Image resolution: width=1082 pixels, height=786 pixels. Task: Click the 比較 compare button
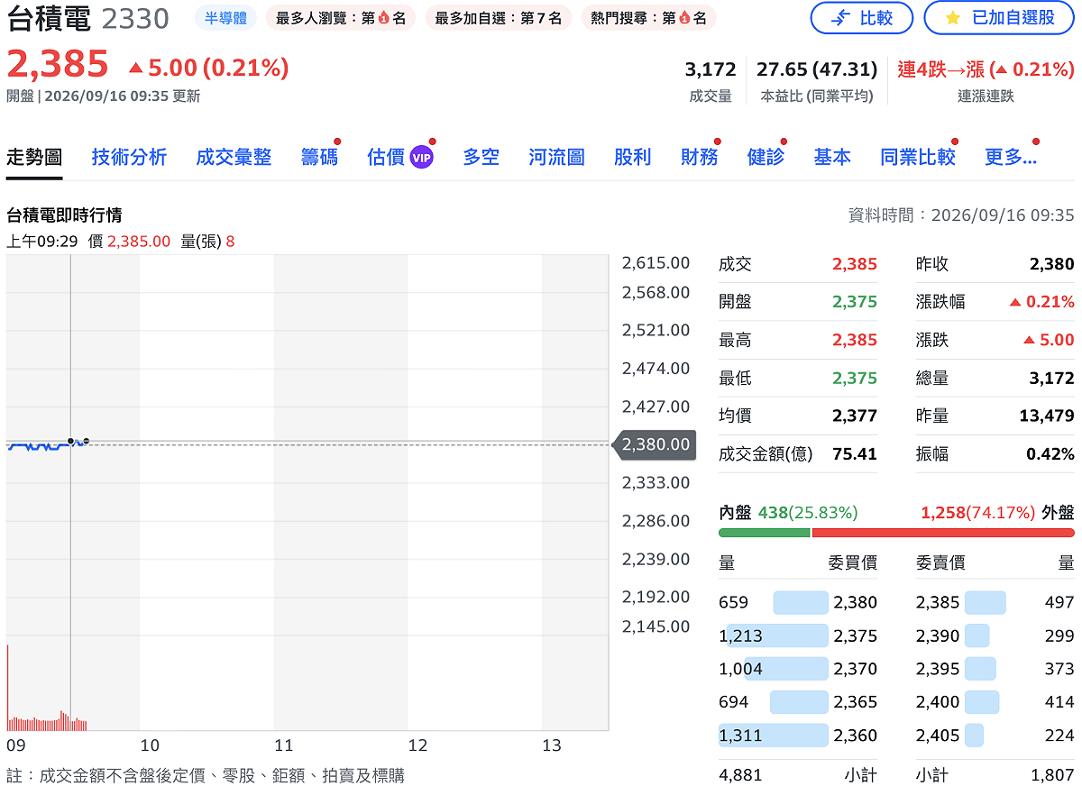tap(861, 18)
